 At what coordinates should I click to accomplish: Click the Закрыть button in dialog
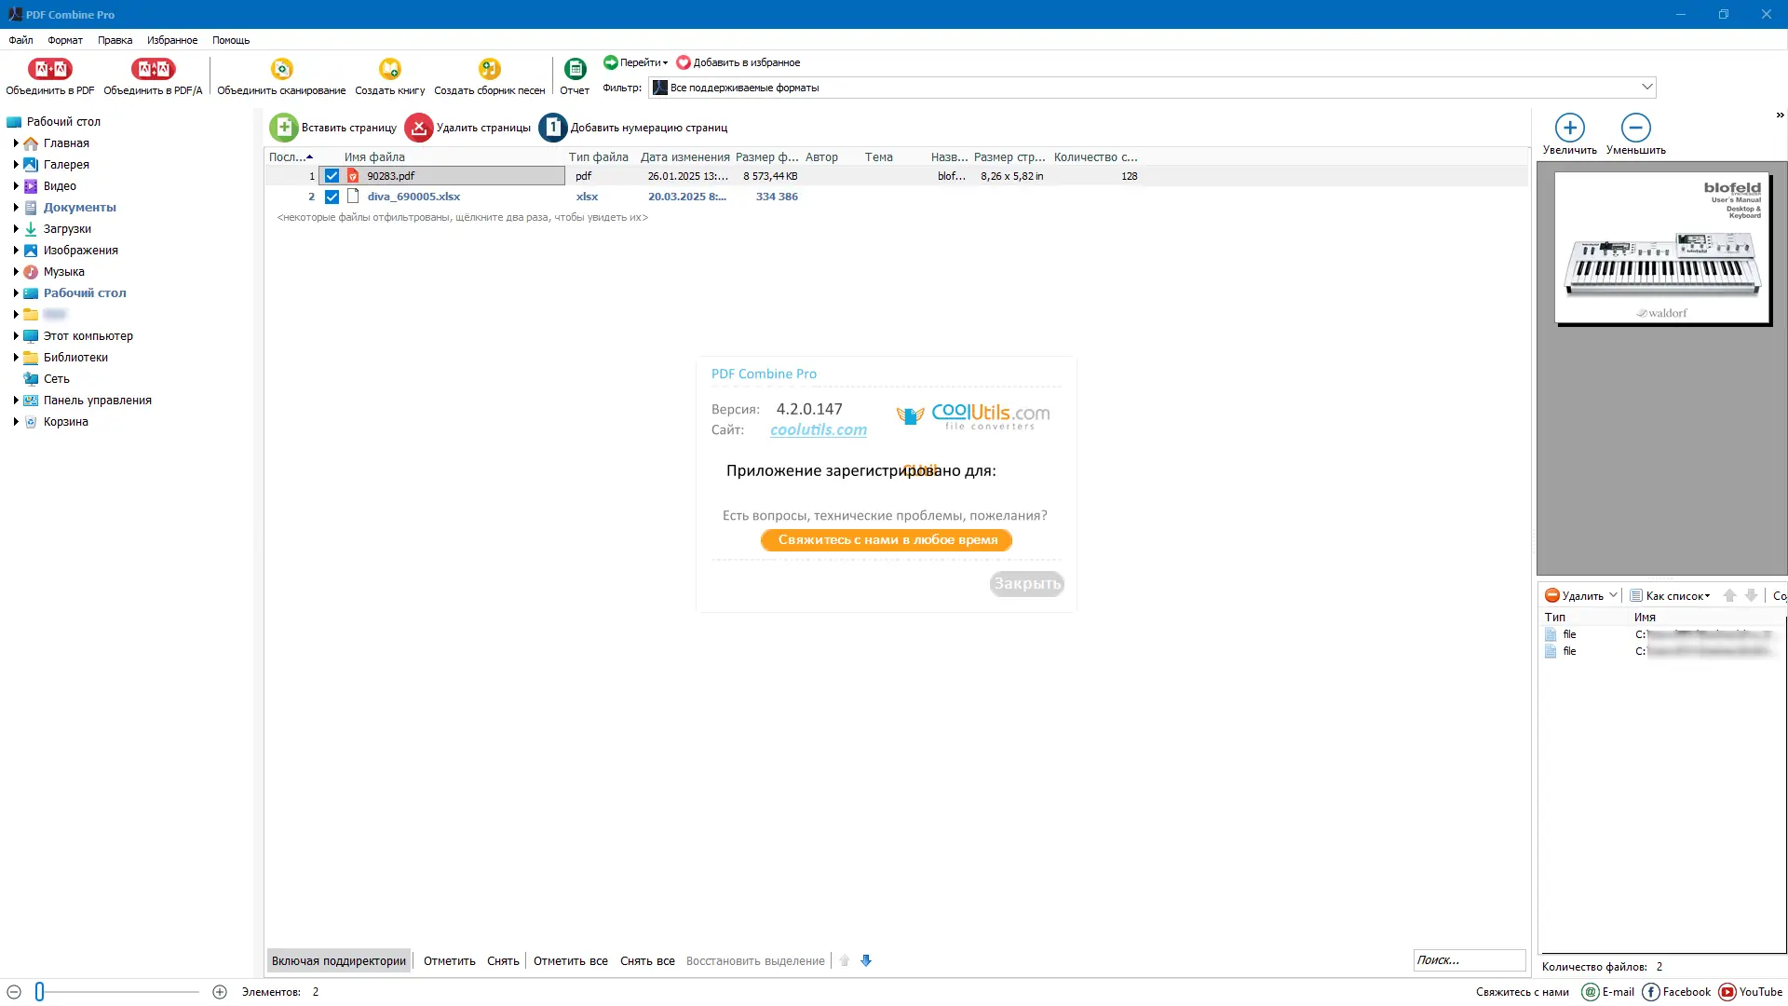[x=1026, y=584]
